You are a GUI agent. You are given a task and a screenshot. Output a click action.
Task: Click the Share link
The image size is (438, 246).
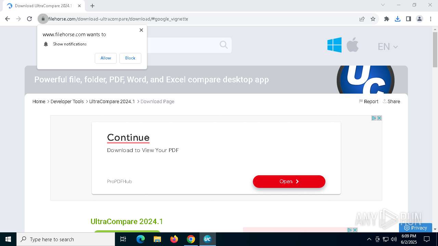click(x=391, y=101)
